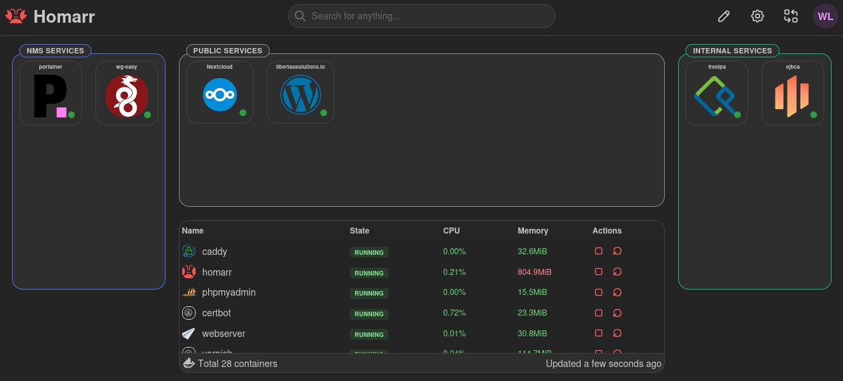Open the portainer app tile
Image resolution: width=843 pixels, height=381 pixels.
(51, 93)
